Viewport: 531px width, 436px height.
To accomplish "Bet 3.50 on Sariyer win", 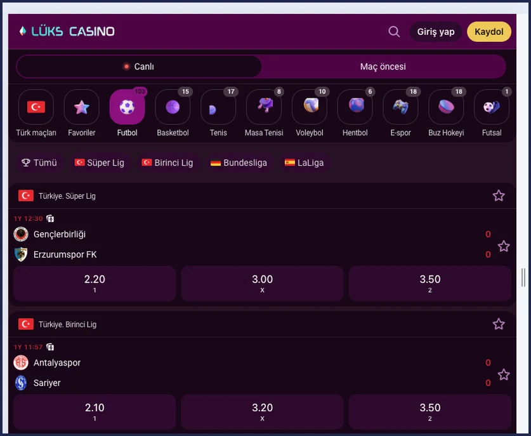I will click(x=429, y=412).
